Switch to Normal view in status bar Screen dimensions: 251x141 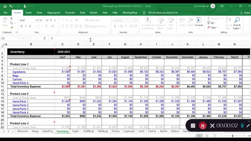[199, 136]
